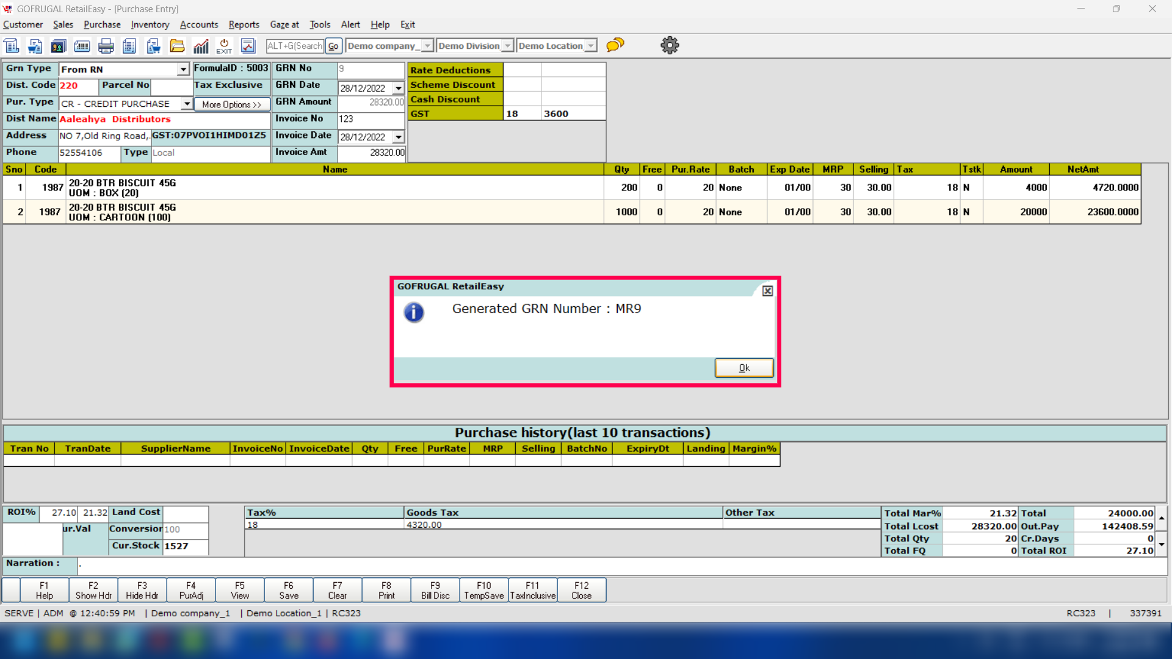Click the printer icon in toolbar
Image resolution: width=1172 pixels, height=659 pixels.
[106, 46]
